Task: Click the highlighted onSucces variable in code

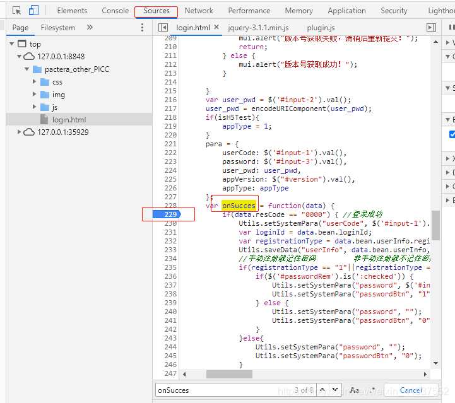Action: [239, 206]
